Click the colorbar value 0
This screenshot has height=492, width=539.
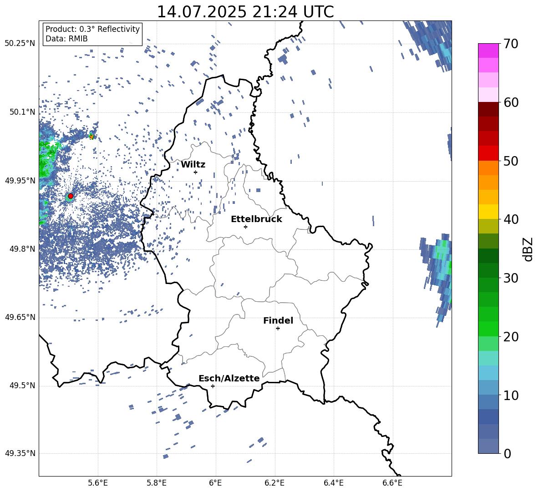(x=507, y=453)
